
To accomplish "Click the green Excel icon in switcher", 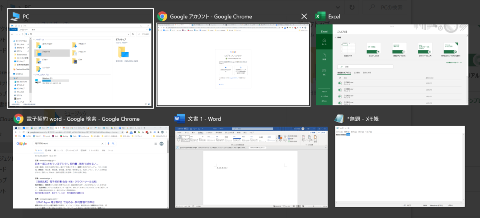I will [320, 17].
